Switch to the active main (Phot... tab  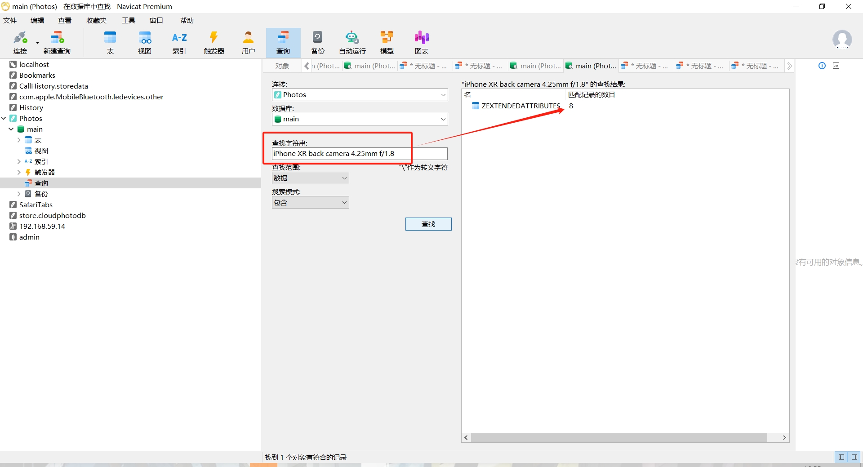591,66
